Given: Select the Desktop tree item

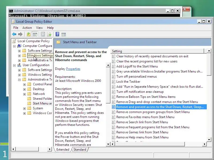Looking at the screenshot, I should pos(39,89).
